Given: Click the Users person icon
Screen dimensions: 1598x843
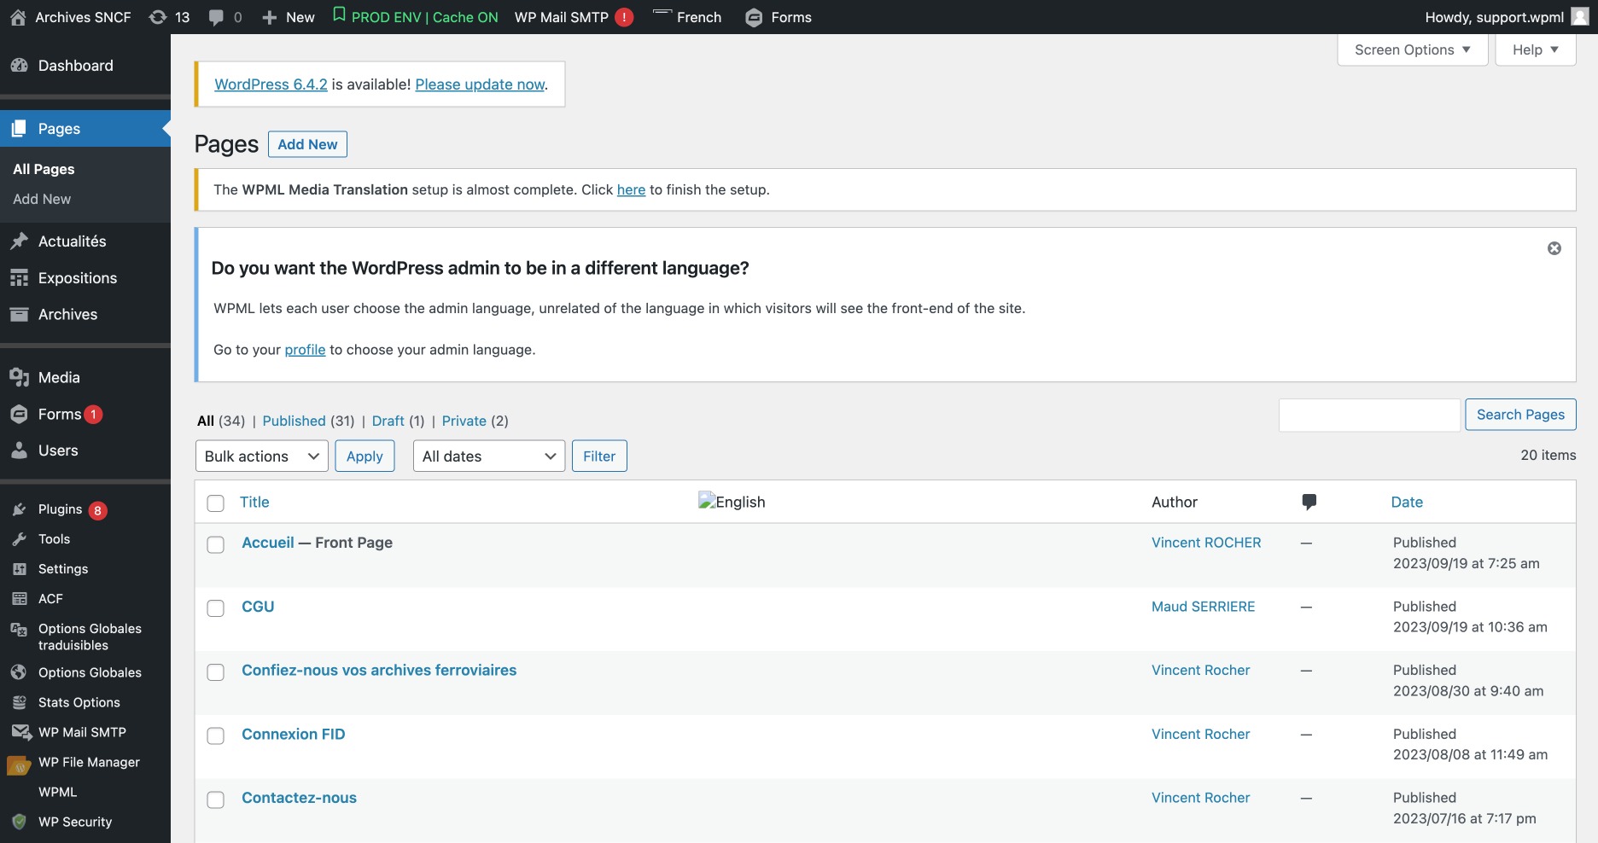Looking at the screenshot, I should point(19,451).
